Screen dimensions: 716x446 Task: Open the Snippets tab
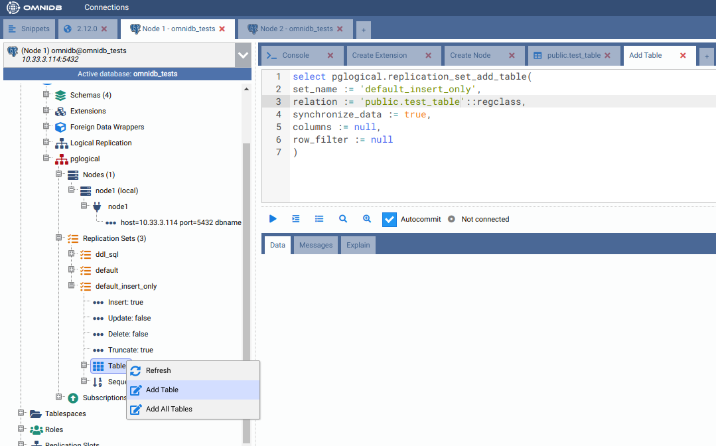coord(29,29)
